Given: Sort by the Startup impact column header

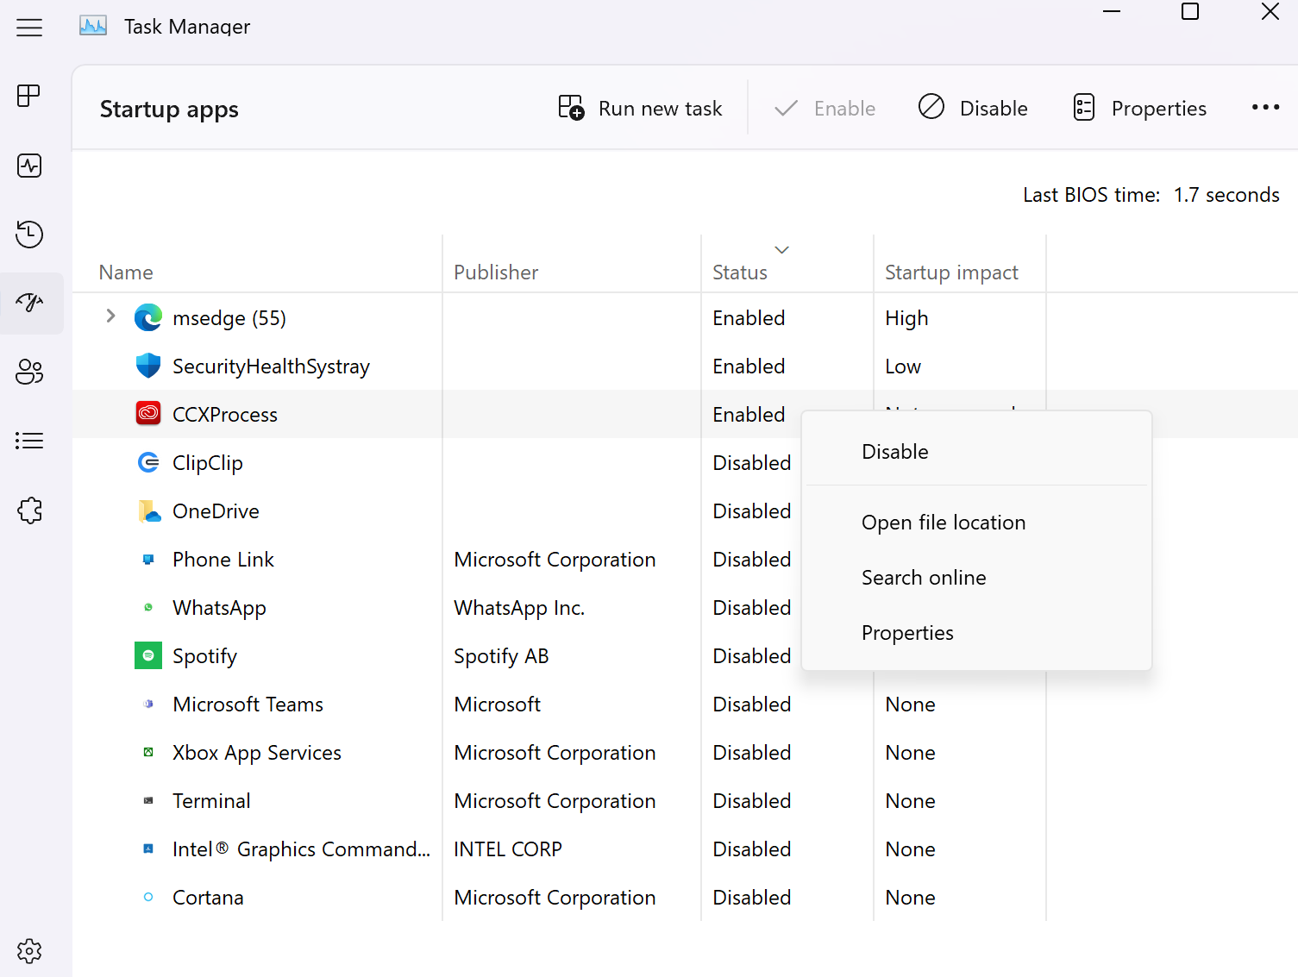Looking at the screenshot, I should click(x=951, y=272).
